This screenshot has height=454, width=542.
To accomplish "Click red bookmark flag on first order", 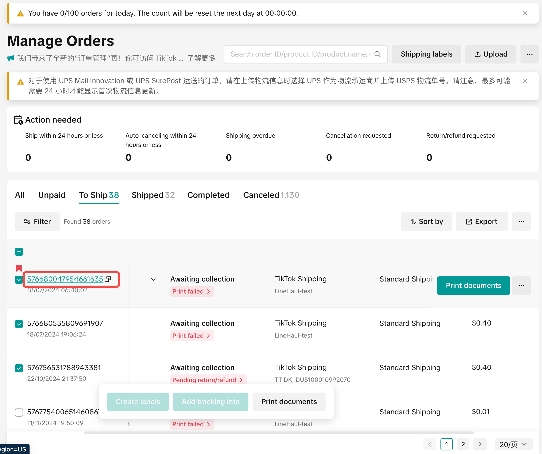I will [19, 268].
